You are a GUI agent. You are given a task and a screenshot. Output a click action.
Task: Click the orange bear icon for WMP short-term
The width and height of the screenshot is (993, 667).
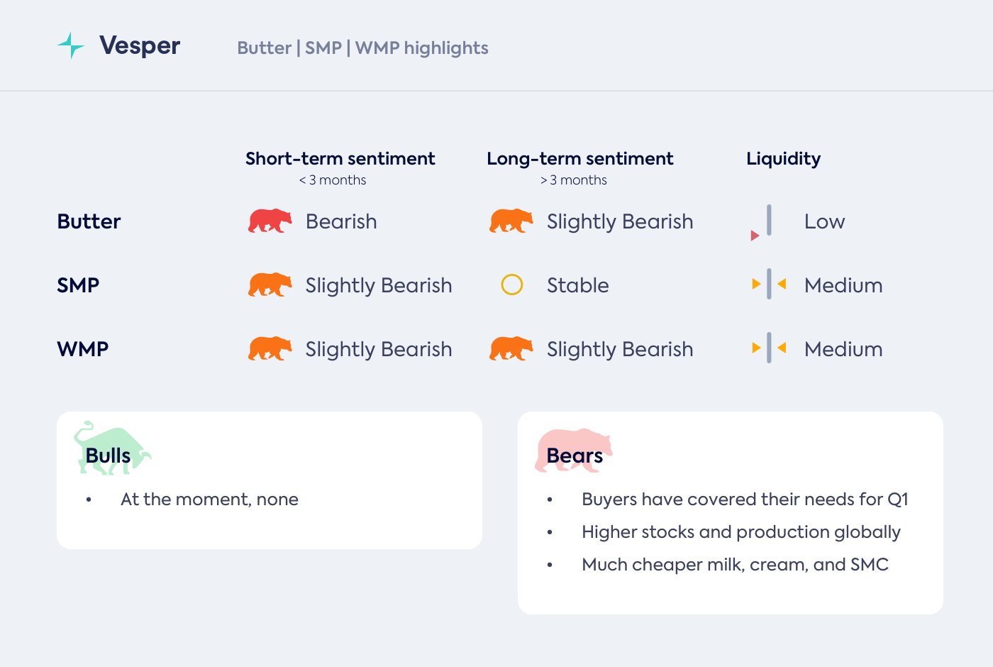click(x=270, y=349)
